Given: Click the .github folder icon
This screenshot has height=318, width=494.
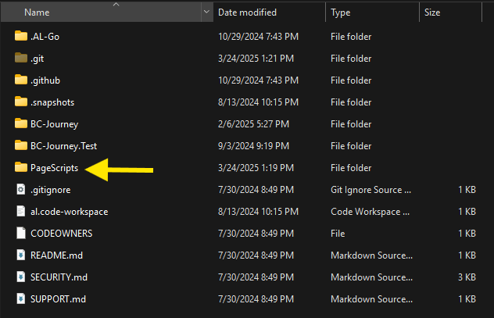Looking at the screenshot, I should (x=21, y=80).
